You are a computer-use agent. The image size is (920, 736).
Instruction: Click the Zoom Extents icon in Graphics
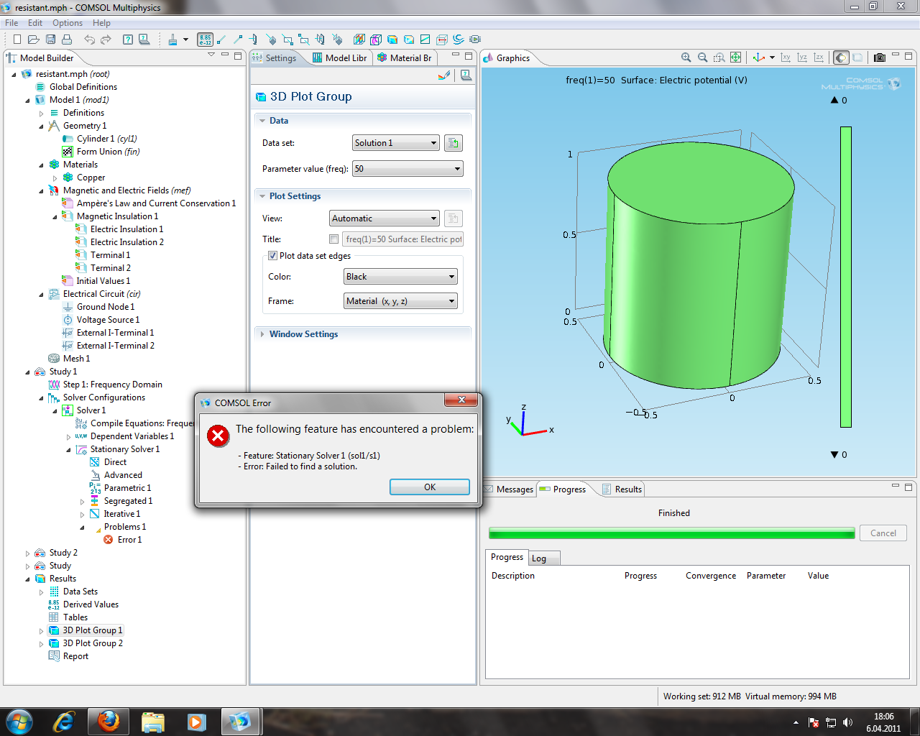735,57
